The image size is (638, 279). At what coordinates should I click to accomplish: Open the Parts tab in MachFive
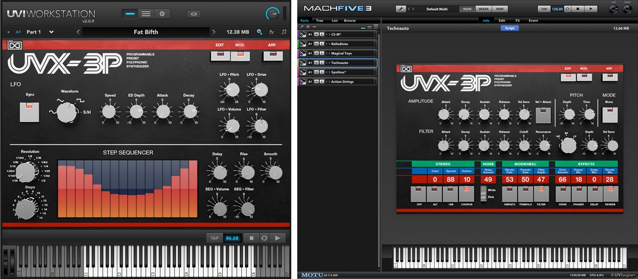point(304,20)
